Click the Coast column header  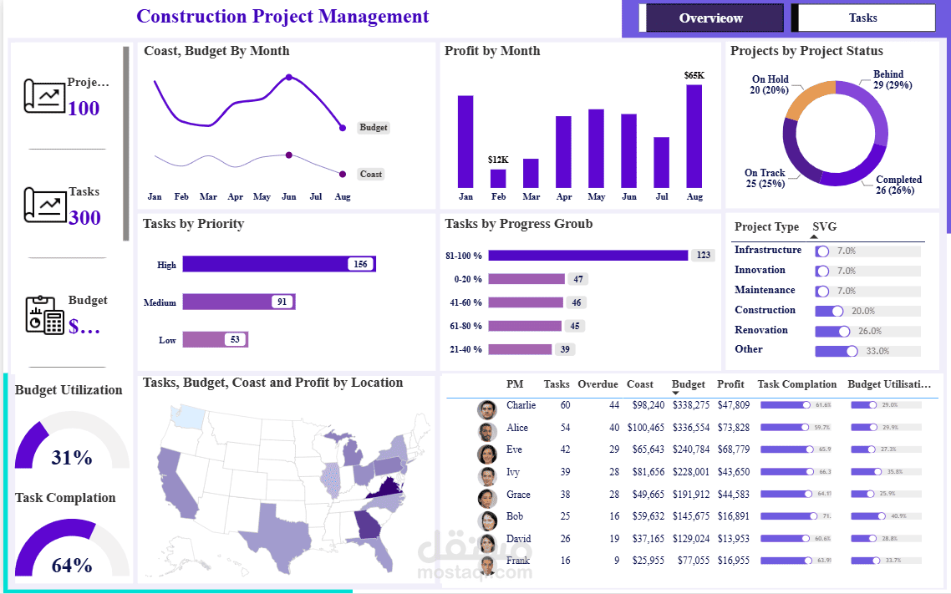pyautogui.click(x=640, y=384)
